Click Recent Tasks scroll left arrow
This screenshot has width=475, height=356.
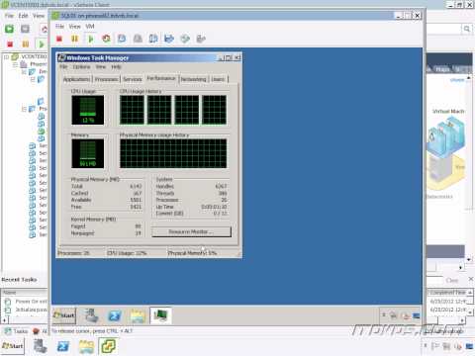click(x=4, y=319)
